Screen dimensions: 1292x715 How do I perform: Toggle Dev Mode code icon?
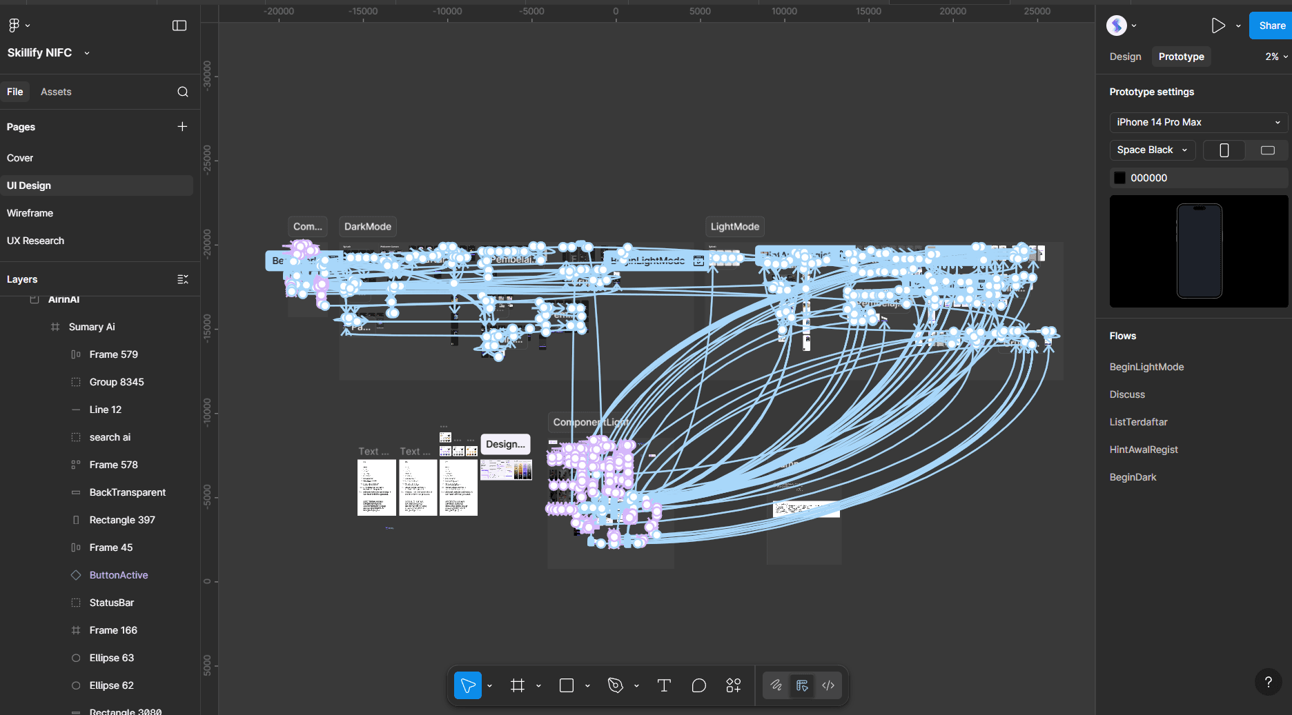(828, 685)
